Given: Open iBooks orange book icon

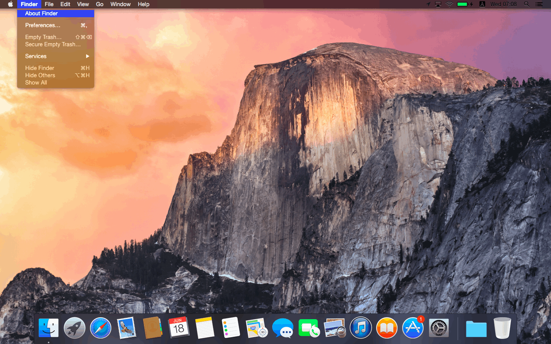Looking at the screenshot, I should point(387,328).
